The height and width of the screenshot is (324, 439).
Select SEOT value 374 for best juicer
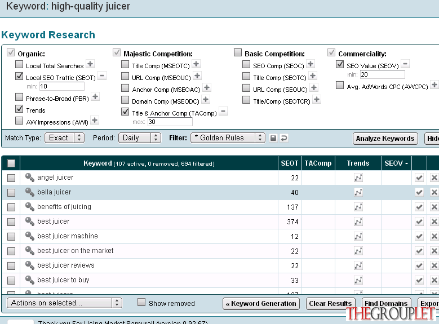(x=292, y=222)
